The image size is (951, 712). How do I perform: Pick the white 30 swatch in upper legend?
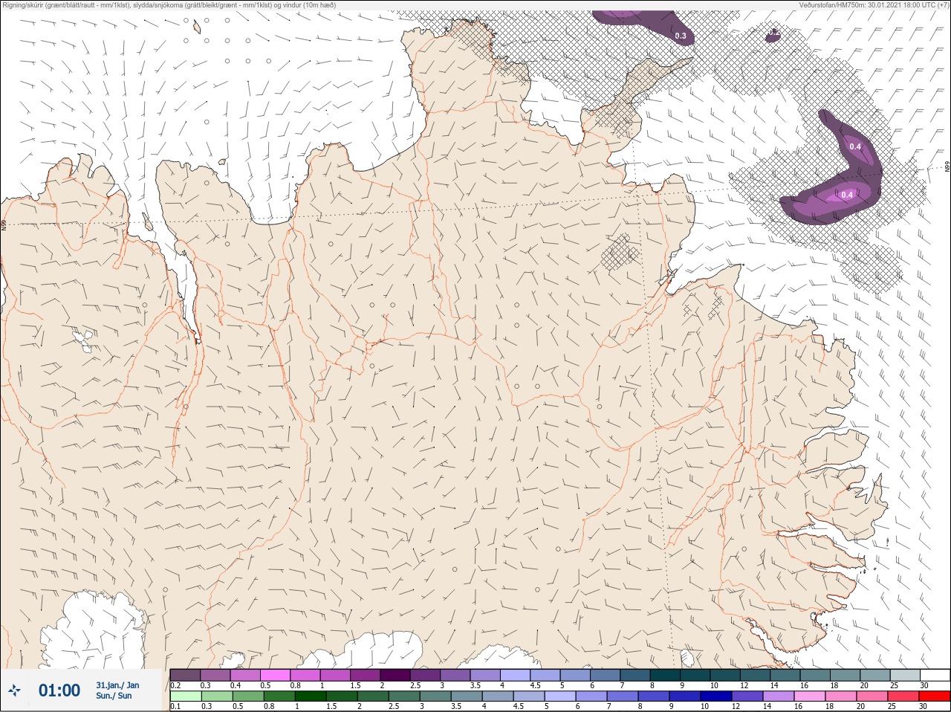935,675
